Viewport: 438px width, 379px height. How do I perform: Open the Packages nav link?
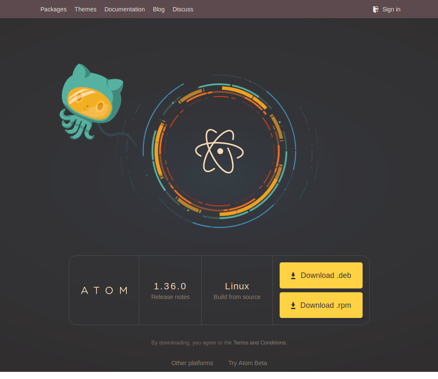click(x=53, y=9)
